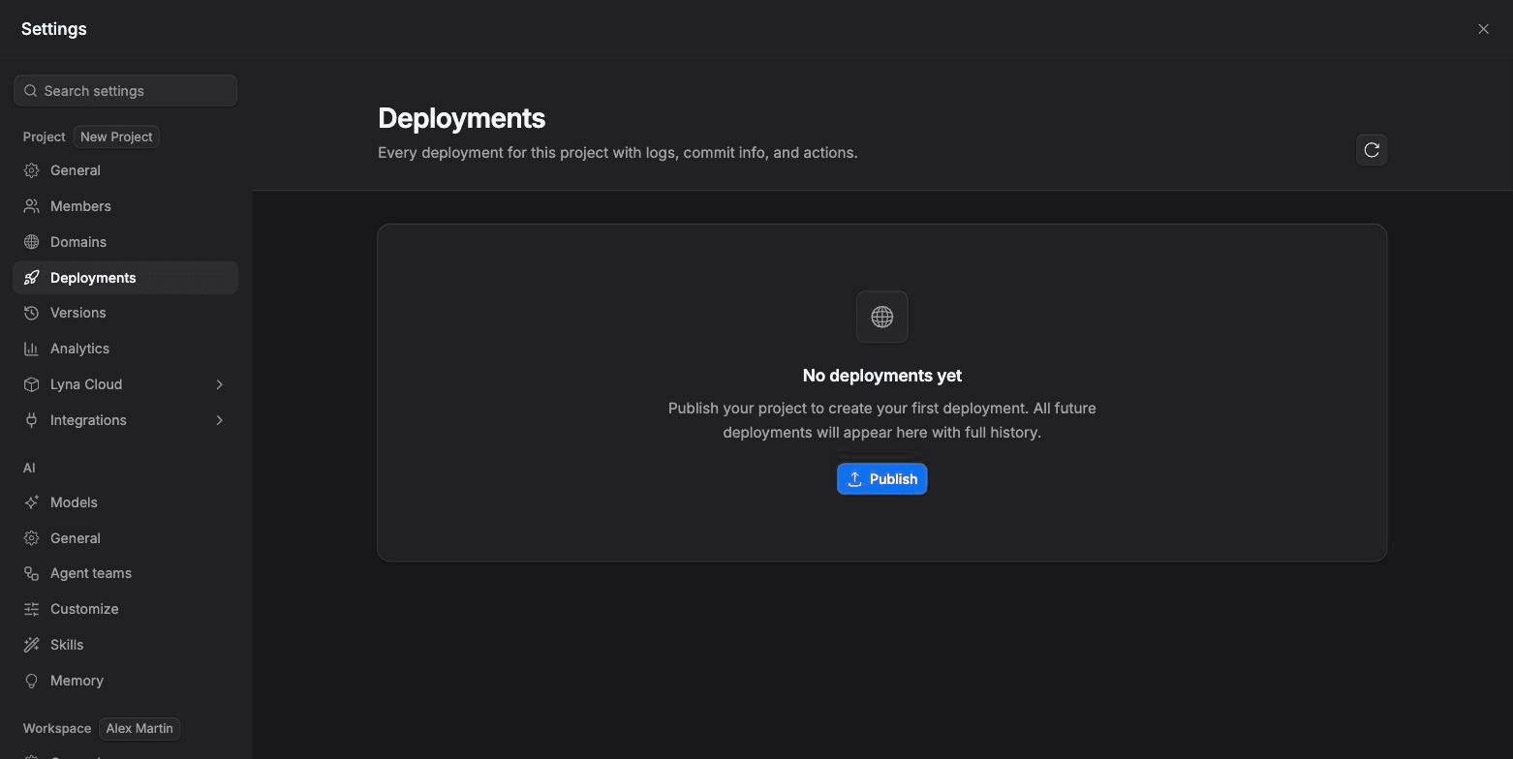Click the Customize sliders icon
This screenshot has height=759, width=1513.
[x=32, y=609]
